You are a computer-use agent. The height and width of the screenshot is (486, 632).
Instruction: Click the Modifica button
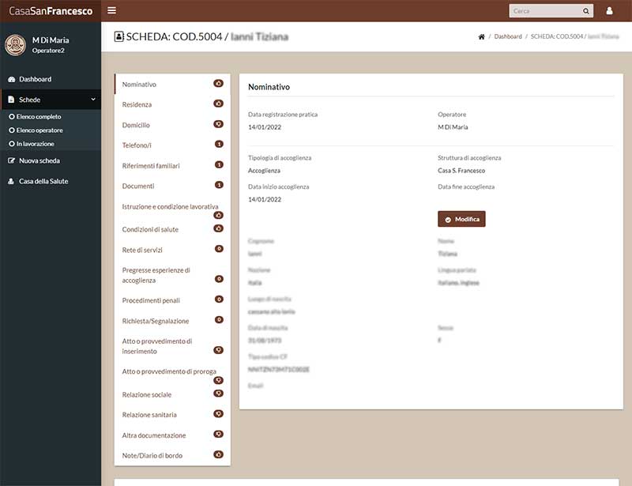(x=461, y=219)
